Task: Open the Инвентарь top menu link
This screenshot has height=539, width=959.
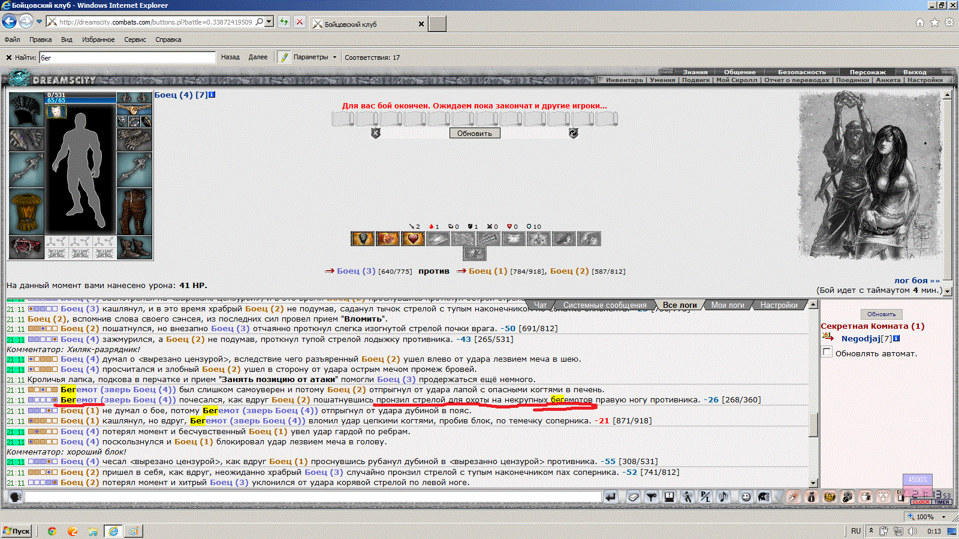Action: pyautogui.click(x=624, y=80)
